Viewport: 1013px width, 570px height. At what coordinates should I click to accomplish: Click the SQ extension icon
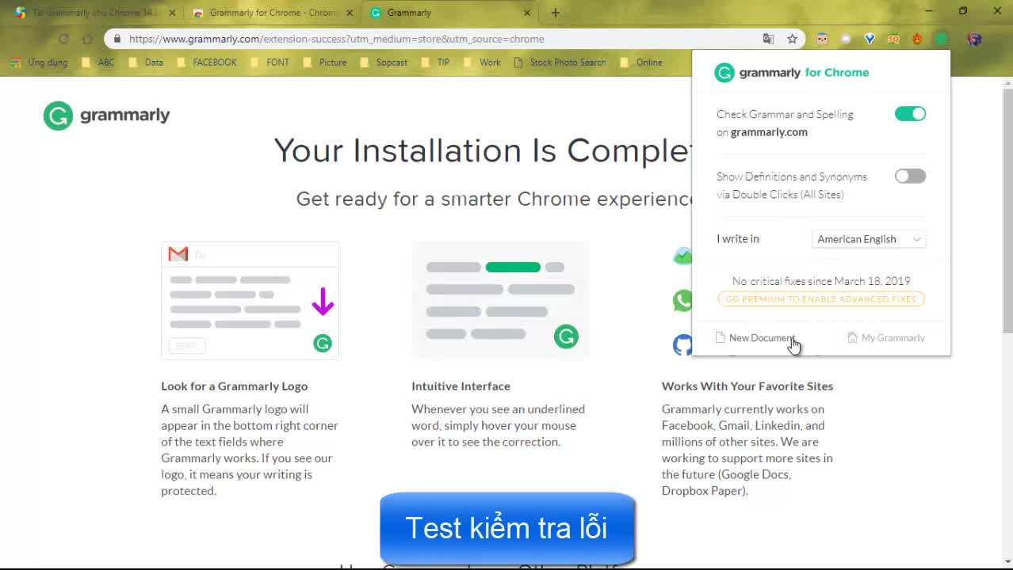[x=893, y=39]
